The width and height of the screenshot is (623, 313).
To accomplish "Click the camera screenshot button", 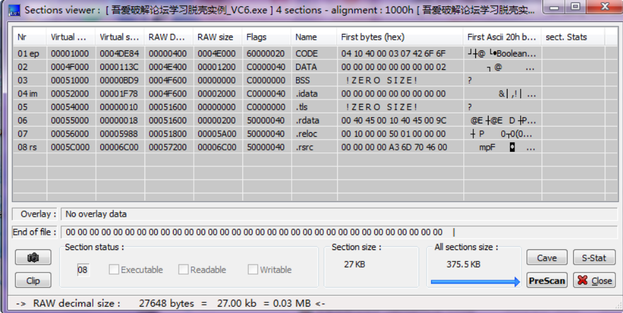I will [33, 258].
